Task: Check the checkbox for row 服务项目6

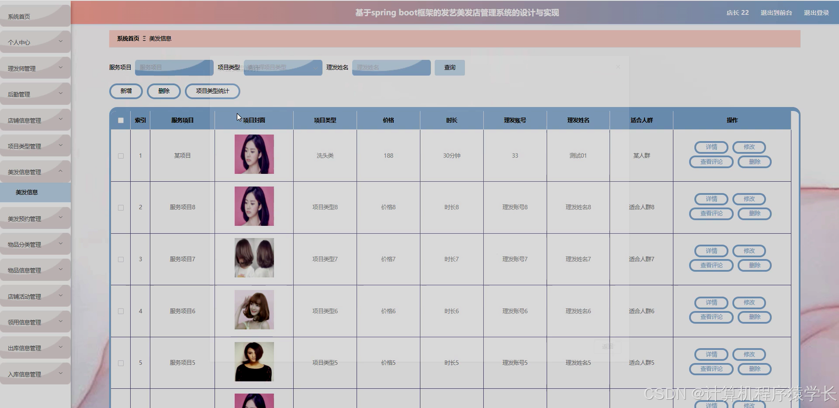Action: click(x=121, y=311)
